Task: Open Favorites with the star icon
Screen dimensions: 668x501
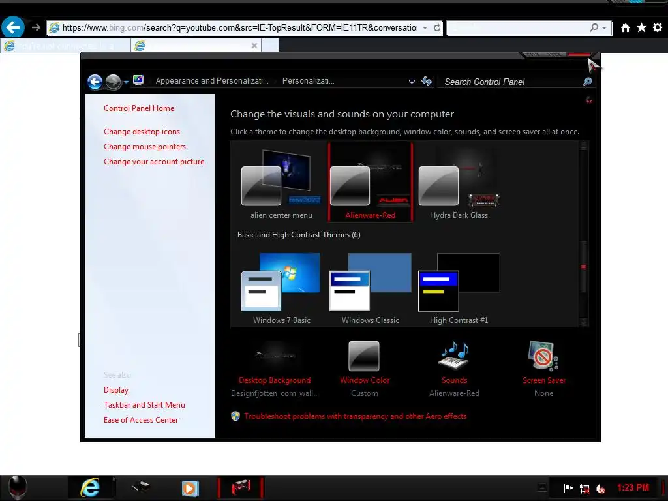Action: pos(641,27)
